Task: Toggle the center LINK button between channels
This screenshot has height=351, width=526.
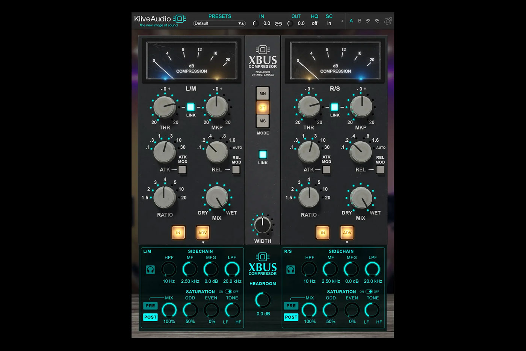Action: point(262,154)
